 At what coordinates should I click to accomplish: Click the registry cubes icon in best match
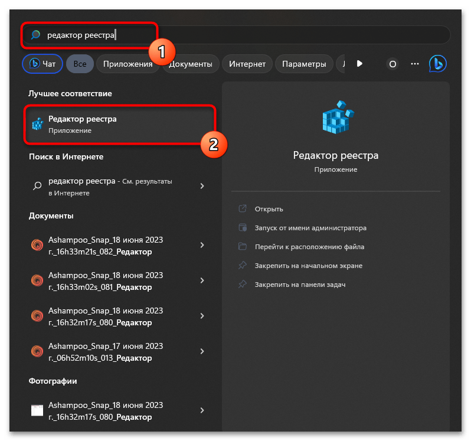pos(38,124)
